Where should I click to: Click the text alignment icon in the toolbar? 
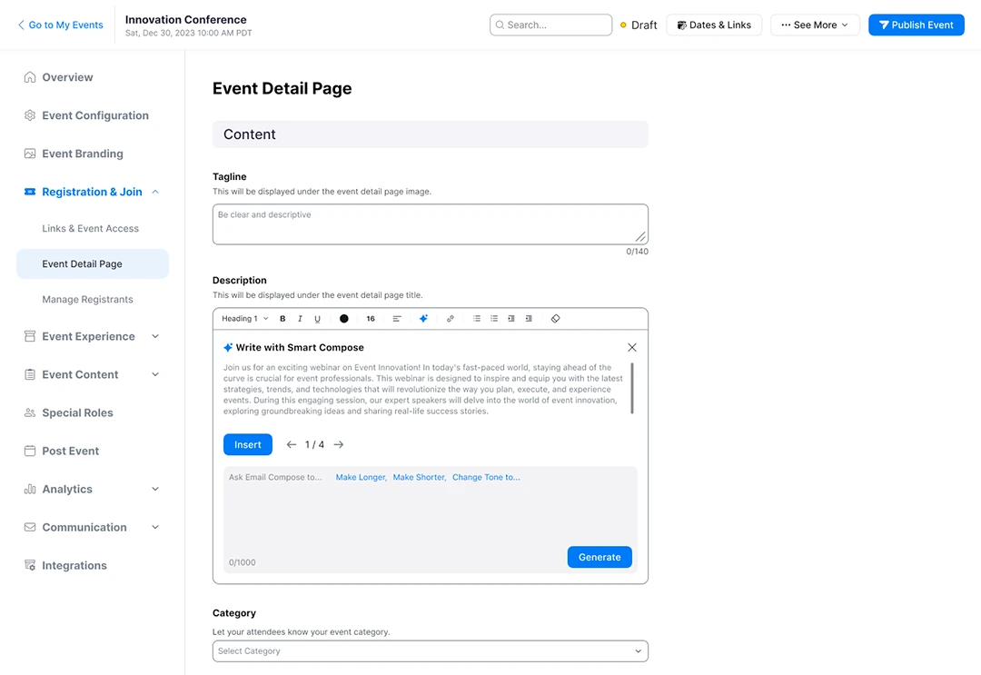[x=397, y=319]
